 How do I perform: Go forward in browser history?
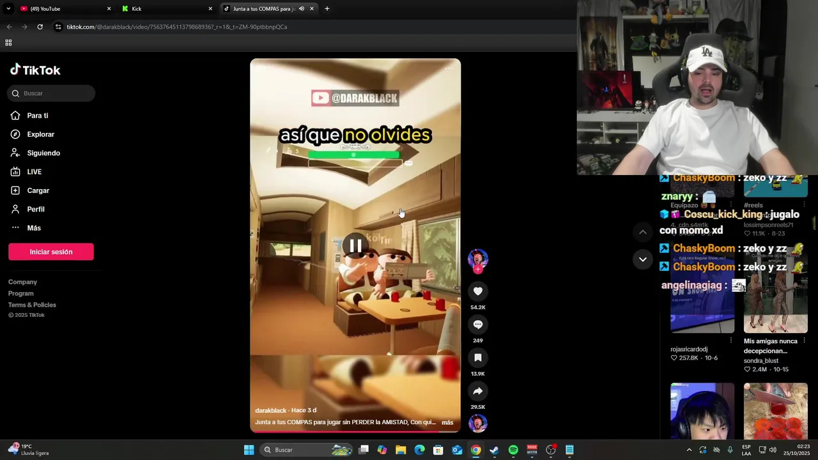[x=24, y=27]
